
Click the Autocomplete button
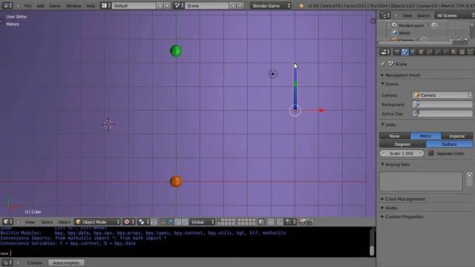(x=66, y=263)
